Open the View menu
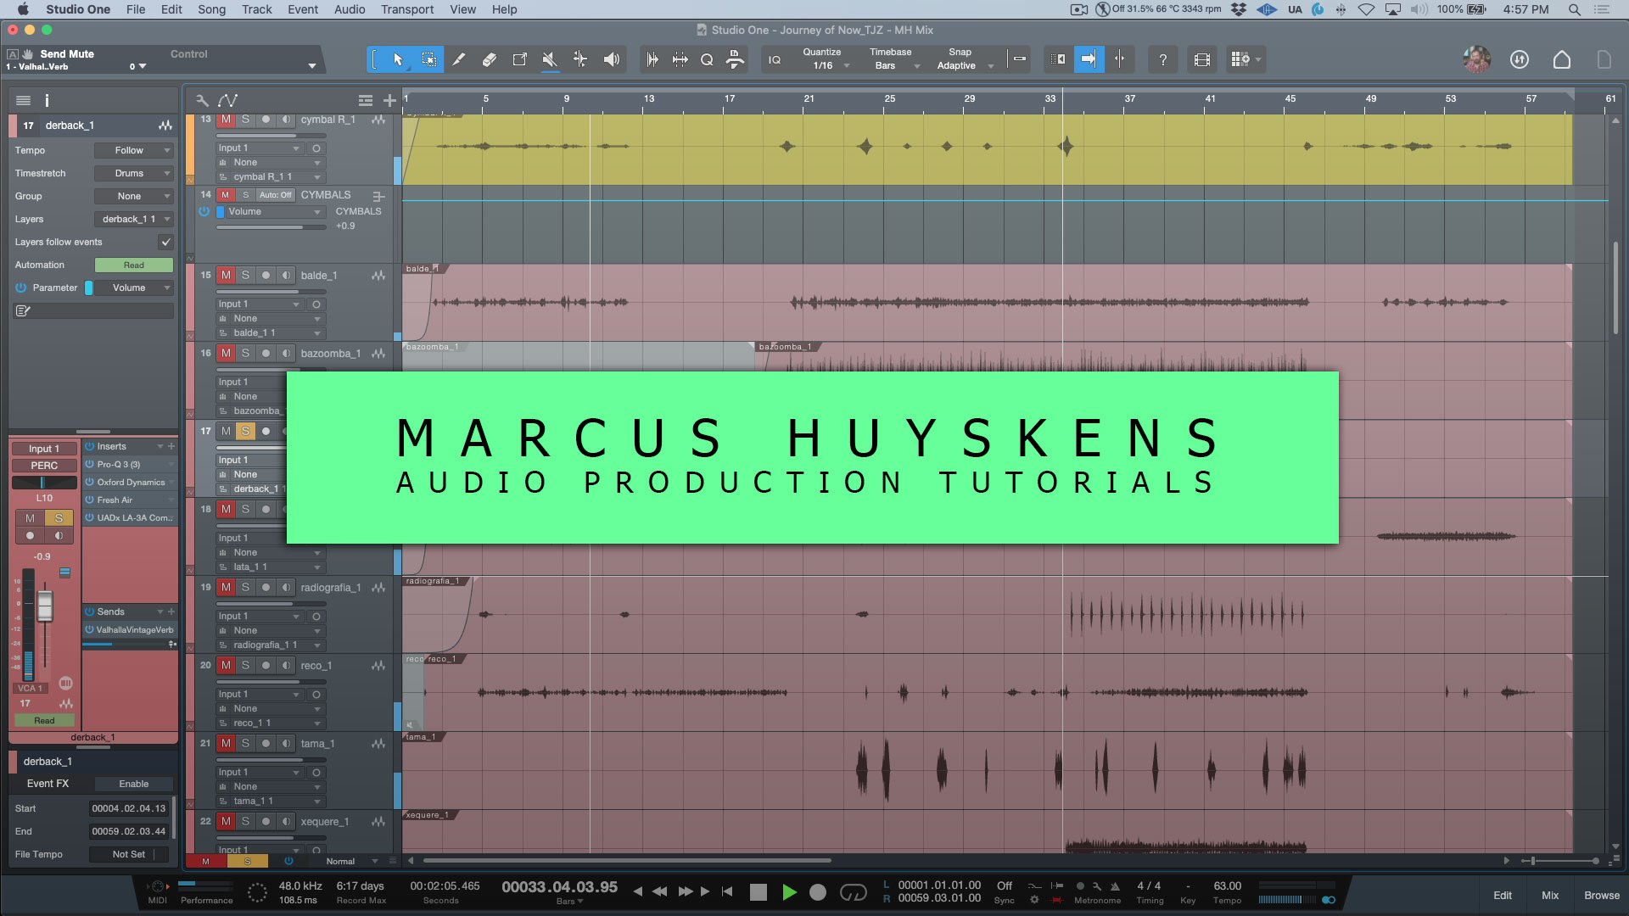Viewport: 1629px width, 916px height. click(x=462, y=9)
